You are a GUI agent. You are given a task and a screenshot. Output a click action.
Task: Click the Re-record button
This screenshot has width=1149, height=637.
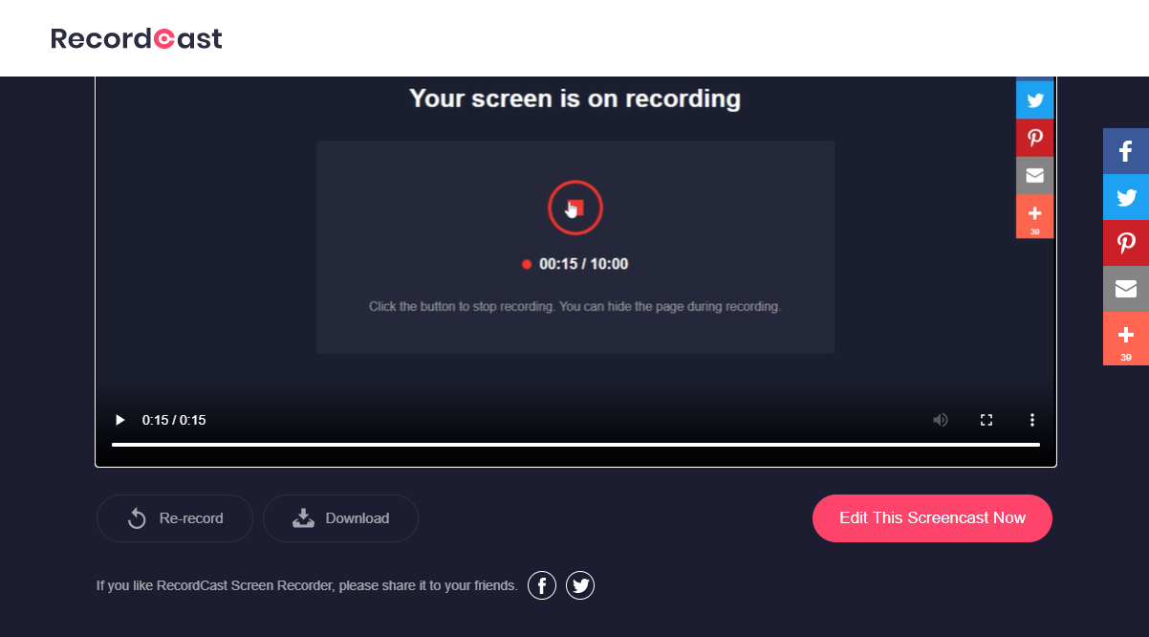(x=175, y=518)
